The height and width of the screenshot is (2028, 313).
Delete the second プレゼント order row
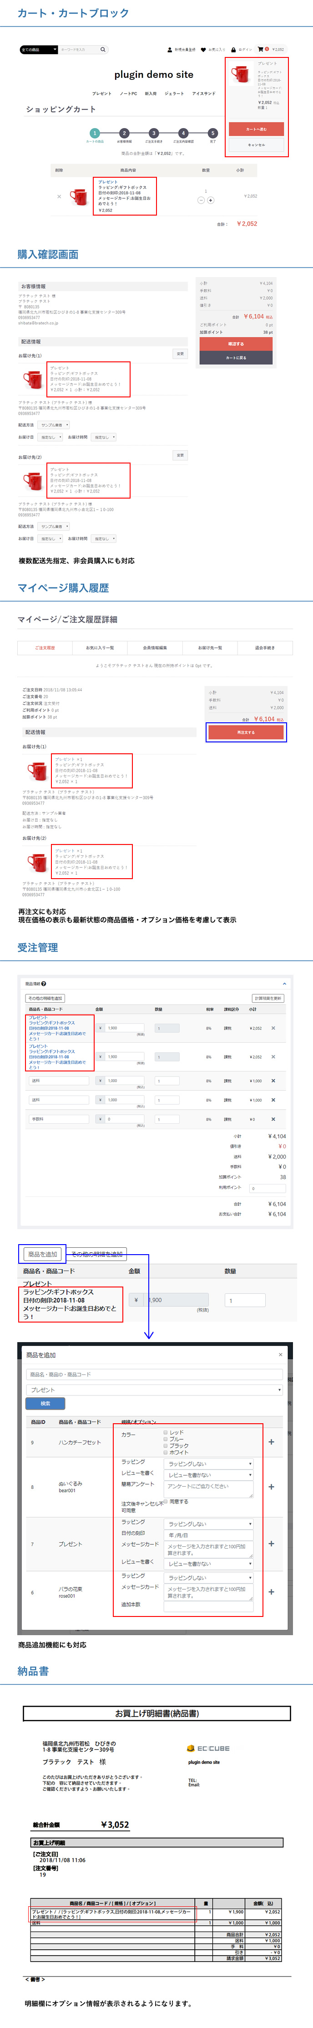click(x=274, y=1056)
